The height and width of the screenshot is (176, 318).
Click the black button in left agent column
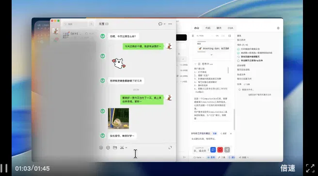coord(181,37)
